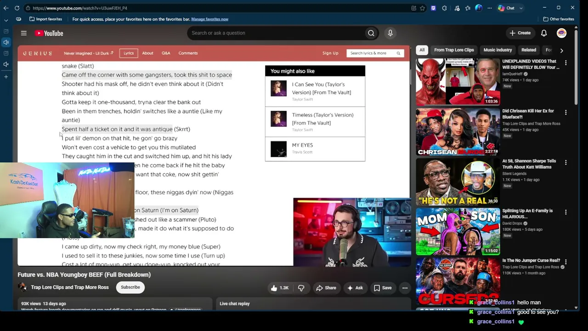Start voice search with the microphone icon

click(x=390, y=33)
